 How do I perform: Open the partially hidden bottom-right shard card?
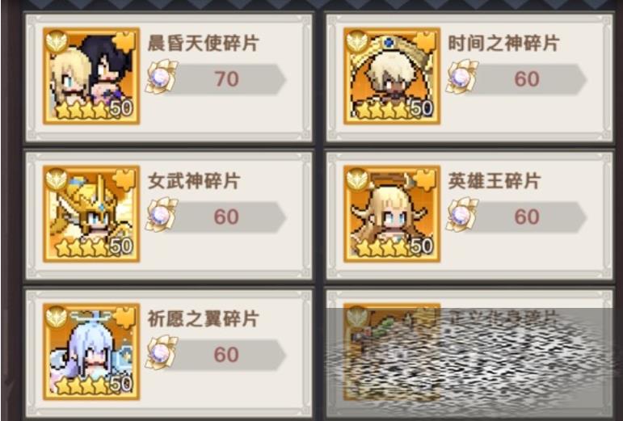tap(469, 353)
